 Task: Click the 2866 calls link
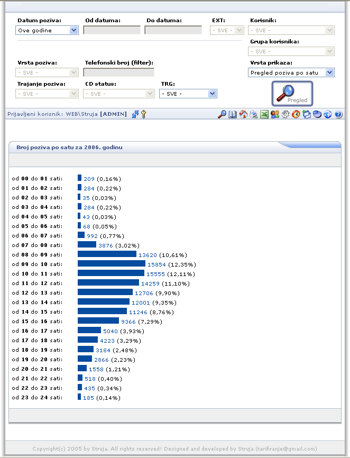click(102, 360)
